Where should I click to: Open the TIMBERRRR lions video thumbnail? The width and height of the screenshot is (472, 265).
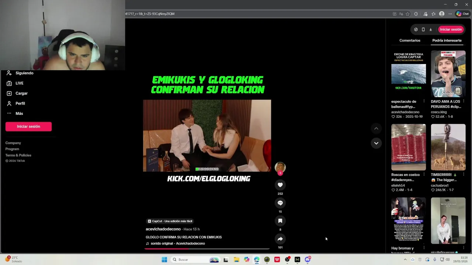pos(448,147)
